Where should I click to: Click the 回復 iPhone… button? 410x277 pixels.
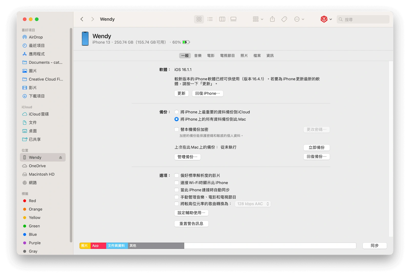pos(208,93)
